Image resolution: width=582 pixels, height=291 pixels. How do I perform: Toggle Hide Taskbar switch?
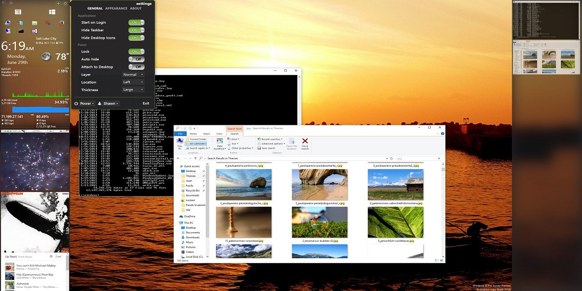click(137, 30)
